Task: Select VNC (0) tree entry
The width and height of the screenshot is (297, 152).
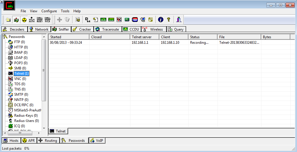Action: point(20,78)
